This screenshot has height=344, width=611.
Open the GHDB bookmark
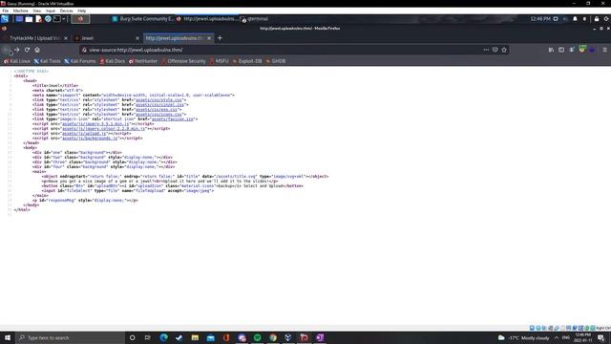point(276,61)
